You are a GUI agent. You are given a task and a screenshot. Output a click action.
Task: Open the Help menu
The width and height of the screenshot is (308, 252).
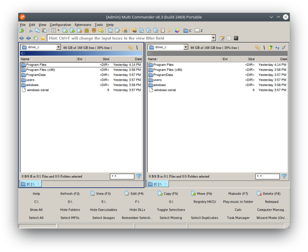(110, 25)
